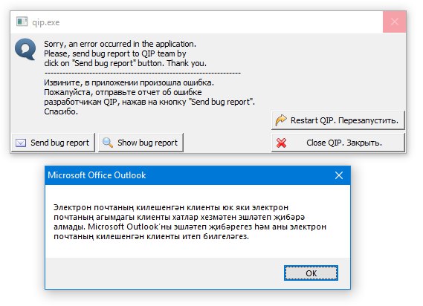Restart QIP via Перезапустить button

click(338, 120)
